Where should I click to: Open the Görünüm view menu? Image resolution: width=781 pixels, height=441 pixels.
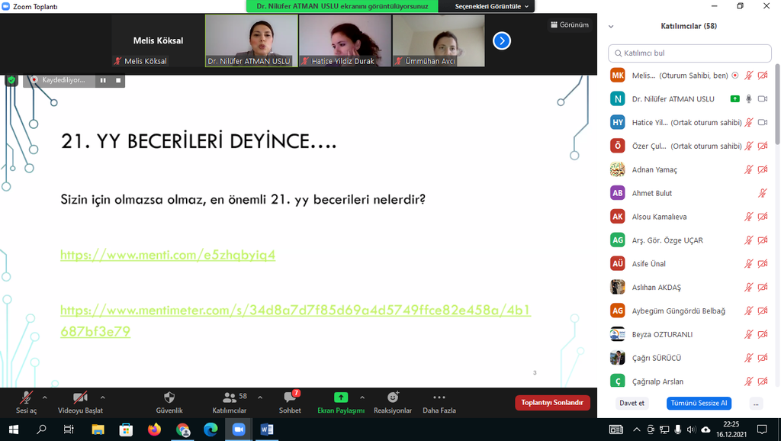(570, 24)
